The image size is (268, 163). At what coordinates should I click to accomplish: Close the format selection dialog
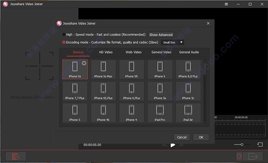coord(208,23)
